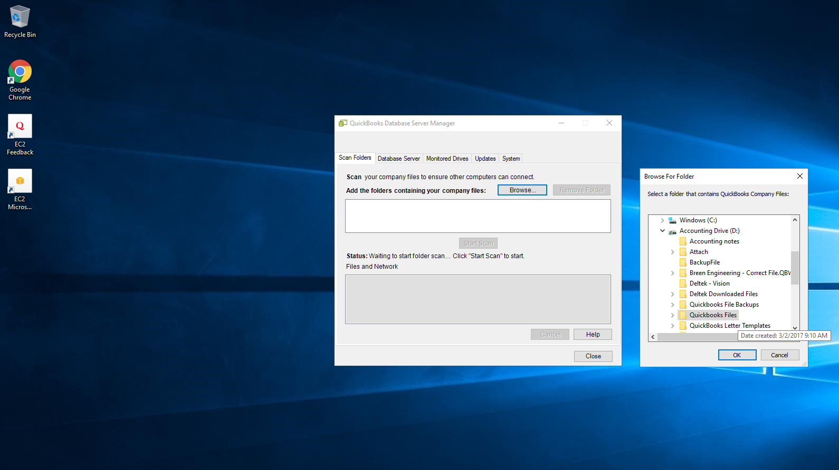Image resolution: width=839 pixels, height=470 pixels.
Task: Click the folder tree vertical scrollbar thumb
Action: pos(795,268)
